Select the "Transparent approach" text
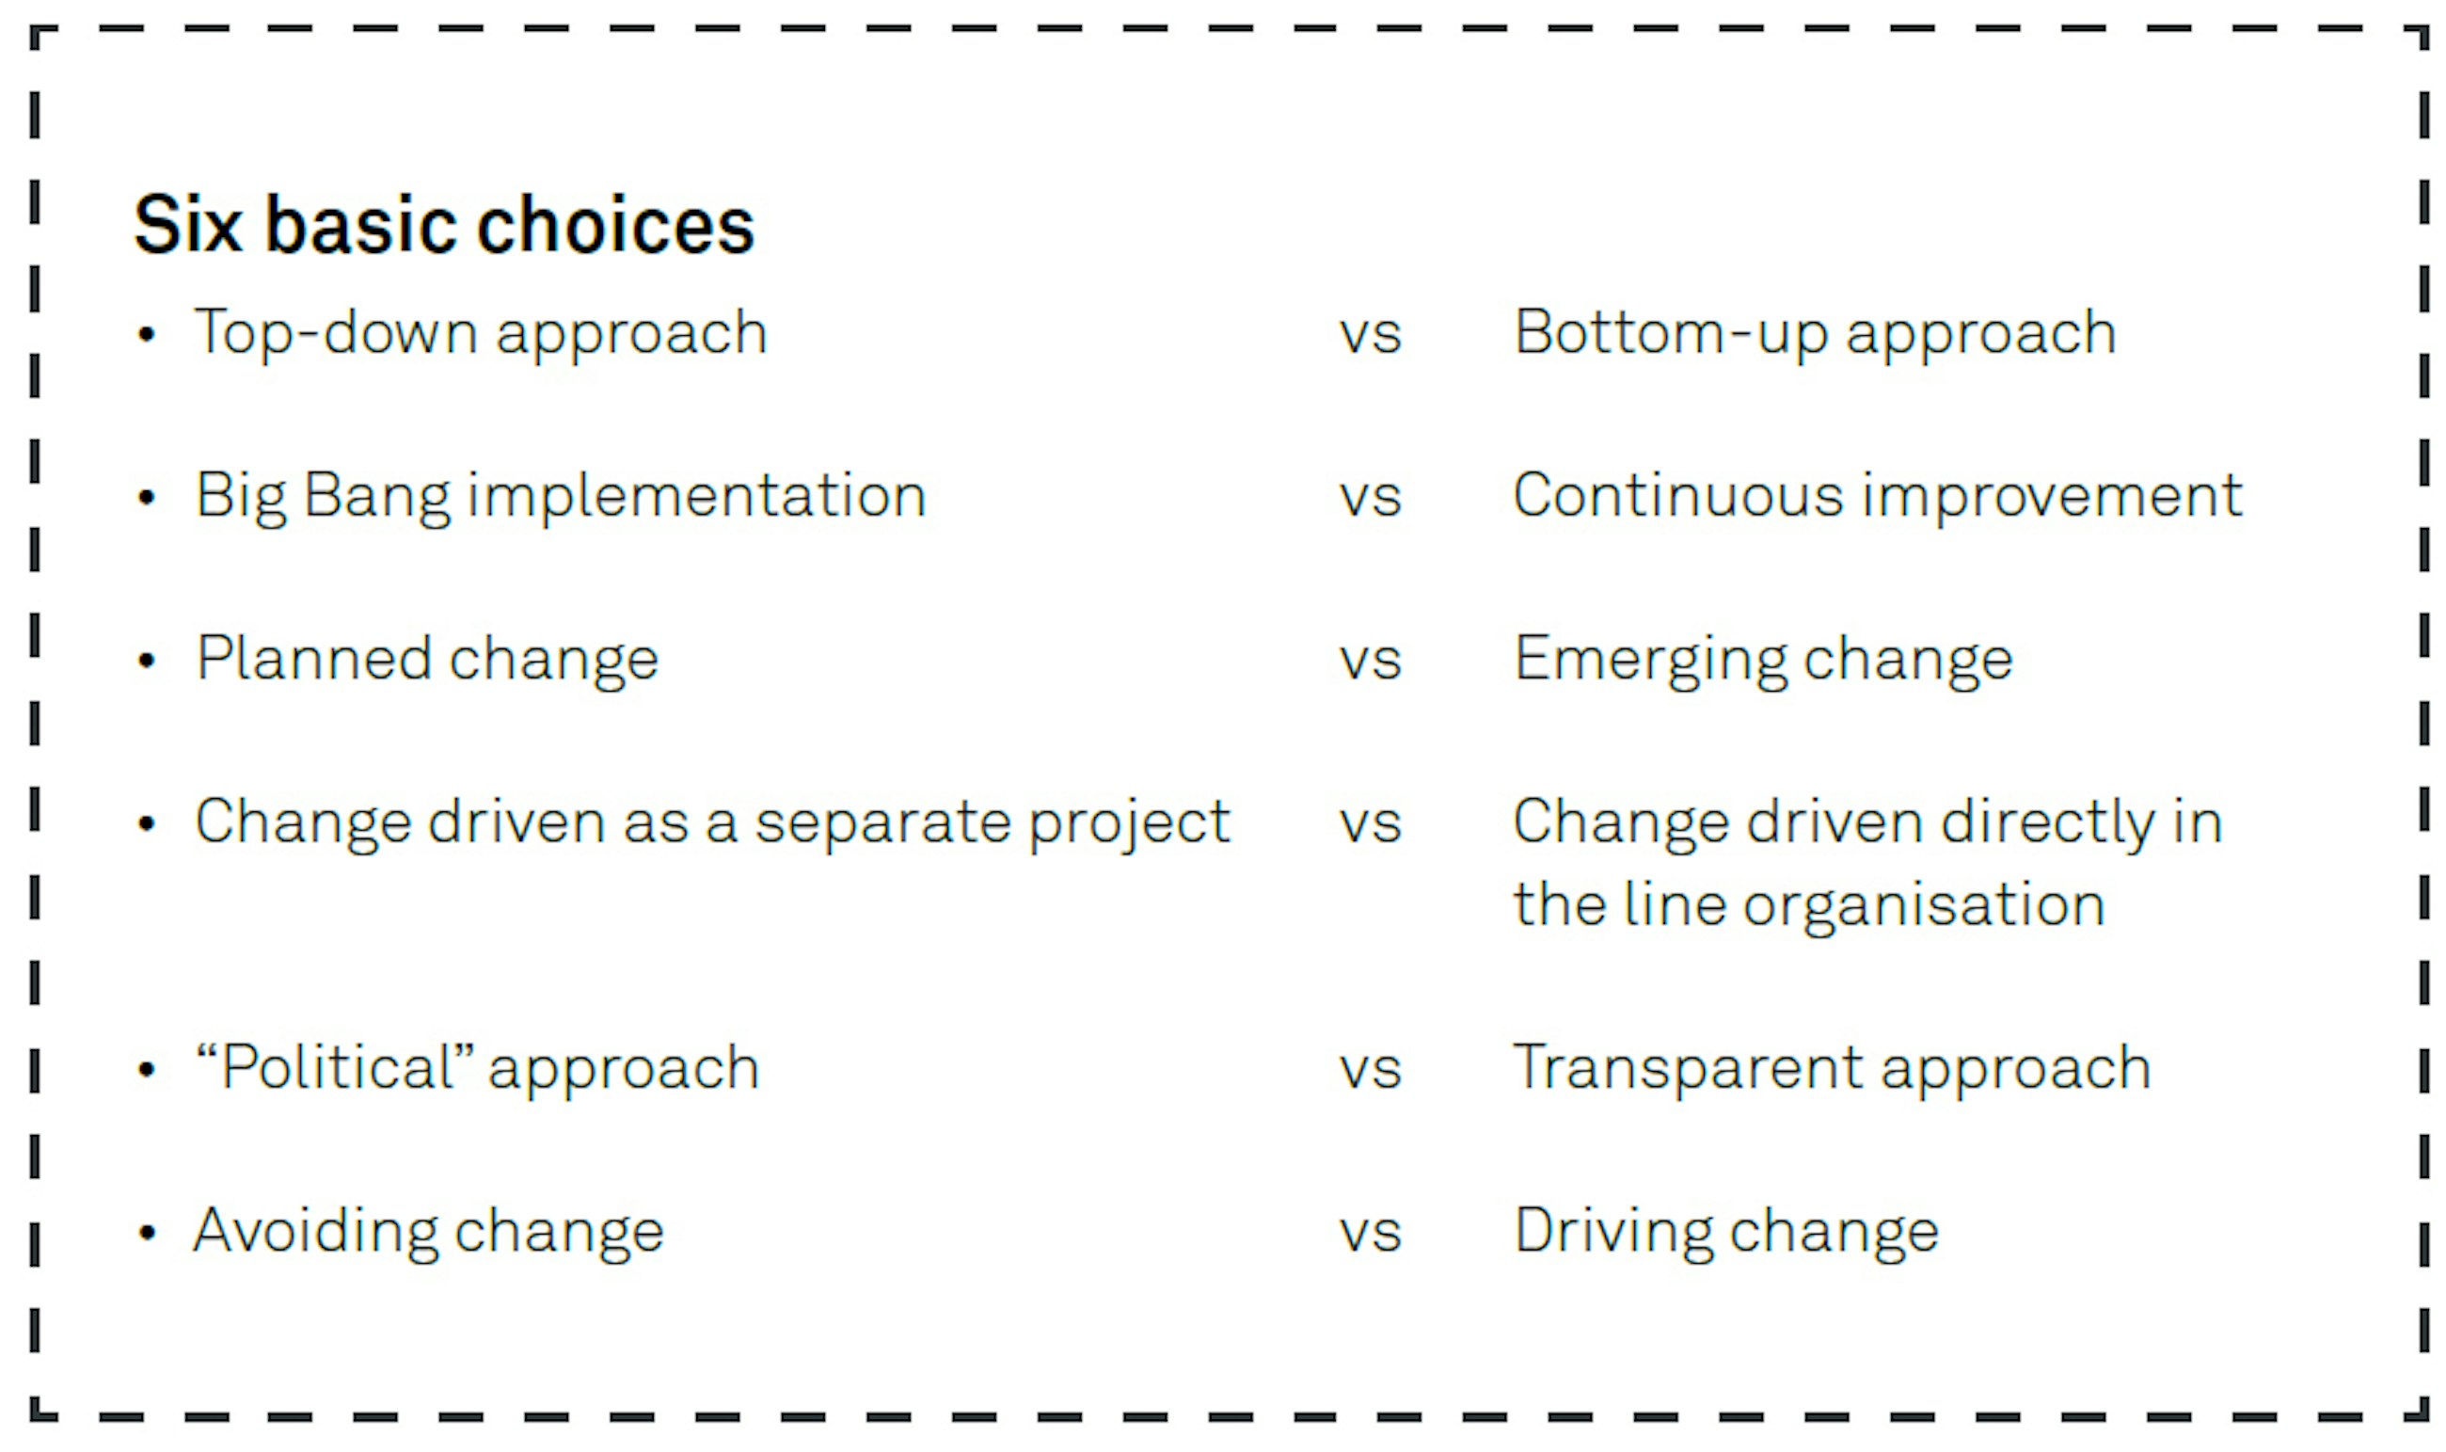 click(x=1831, y=1067)
